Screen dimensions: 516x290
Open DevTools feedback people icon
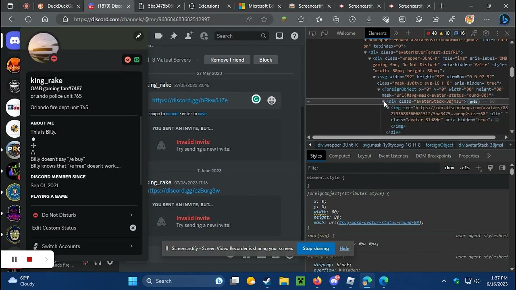tap(474, 33)
